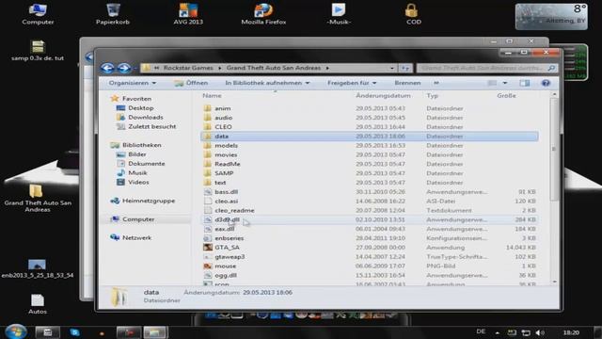Open Grand Theft Auto San Andreas desktop folder
The height and width of the screenshot is (339, 602).
tap(38, 199)
